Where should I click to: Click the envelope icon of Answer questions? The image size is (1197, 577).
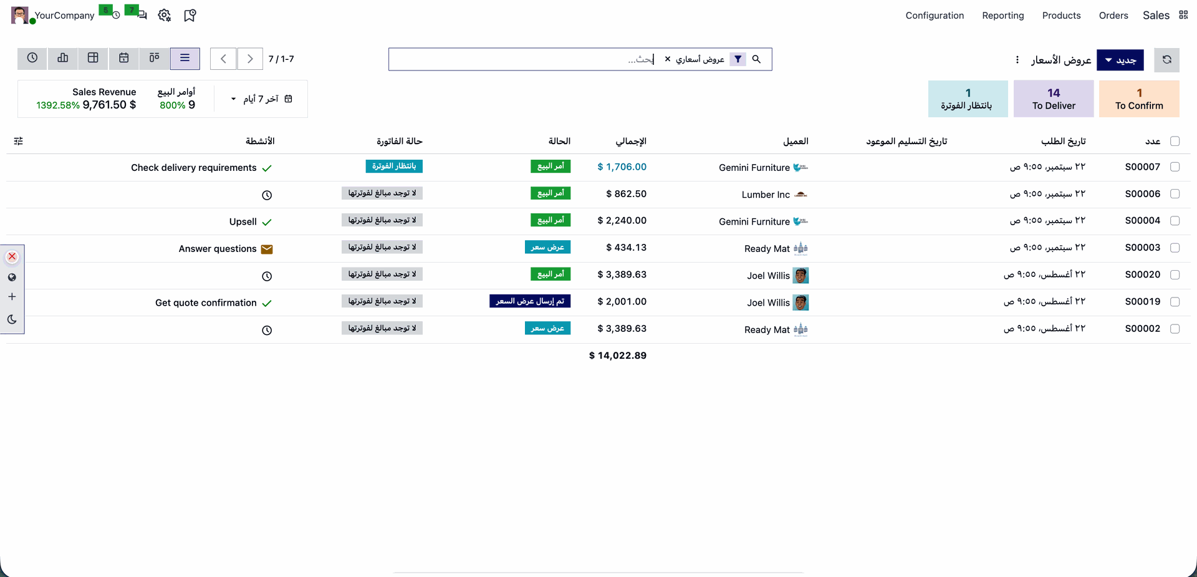coord(267,249)
